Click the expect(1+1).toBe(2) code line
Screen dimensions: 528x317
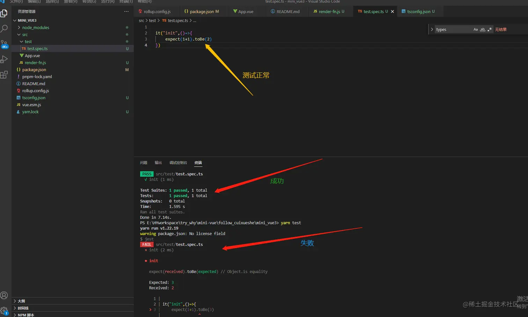188,39
